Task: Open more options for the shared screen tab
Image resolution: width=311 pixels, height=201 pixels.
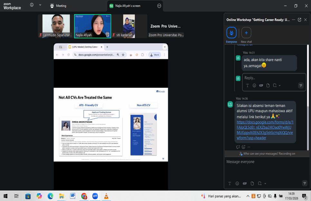Action: point(159,6)
